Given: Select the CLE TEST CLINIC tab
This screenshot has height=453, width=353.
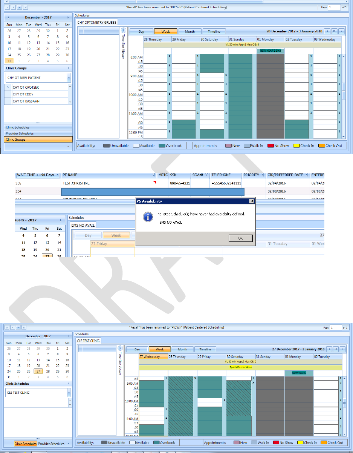Looking at the screenshot, I should point(89,340).
